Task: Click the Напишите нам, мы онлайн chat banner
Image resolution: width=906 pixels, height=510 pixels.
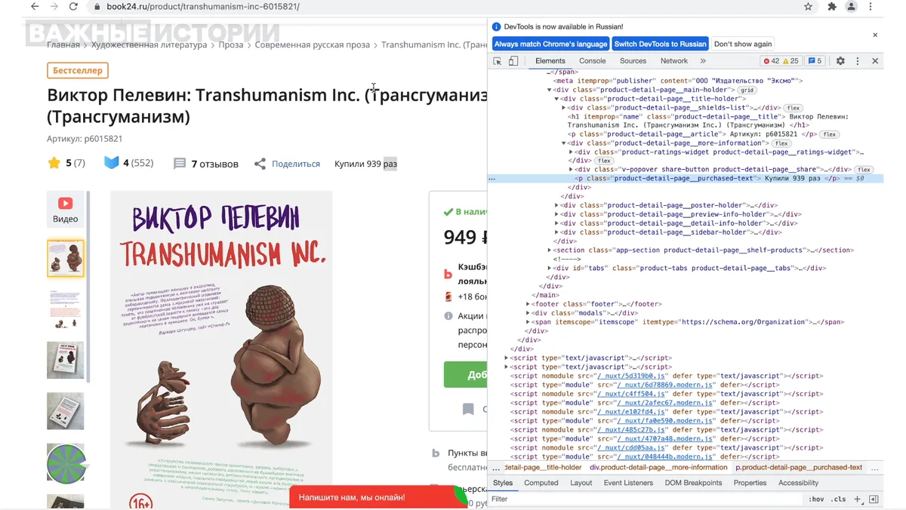Action: (x=377, y=497)
